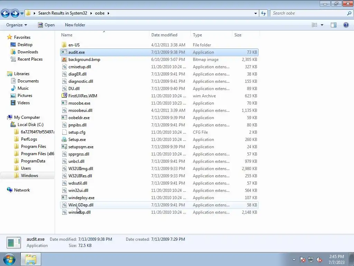Select pnpibs.dll file name
Screen dimensions: 354x266
click(x=77, y=125)
